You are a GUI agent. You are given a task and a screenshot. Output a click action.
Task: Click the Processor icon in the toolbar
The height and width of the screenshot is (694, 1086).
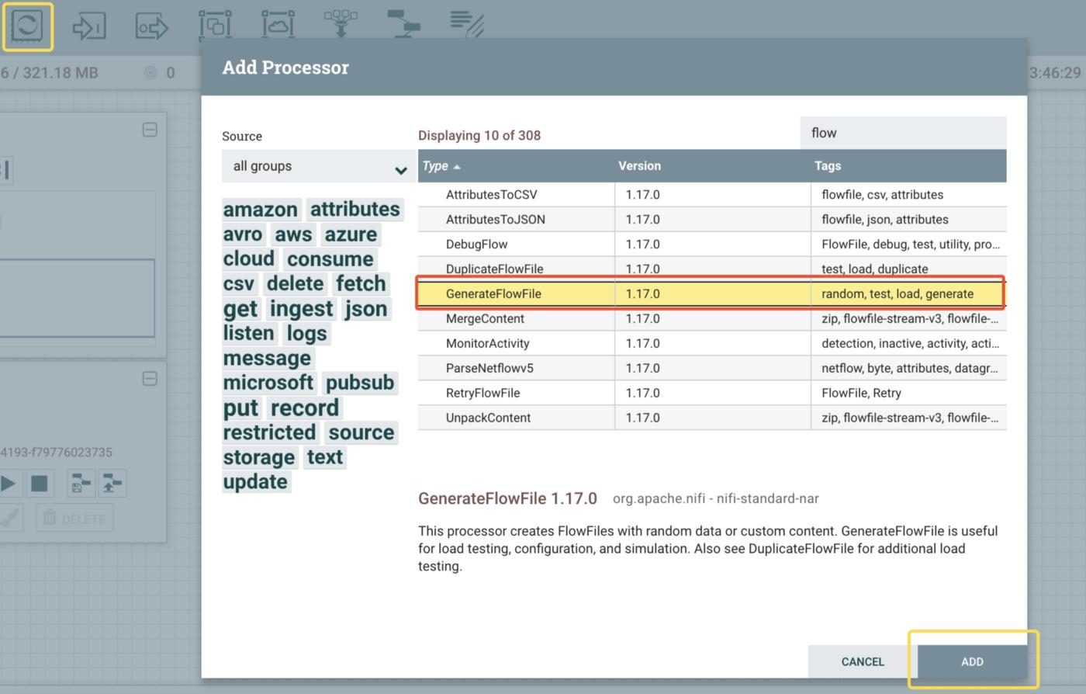pos(28,26)
